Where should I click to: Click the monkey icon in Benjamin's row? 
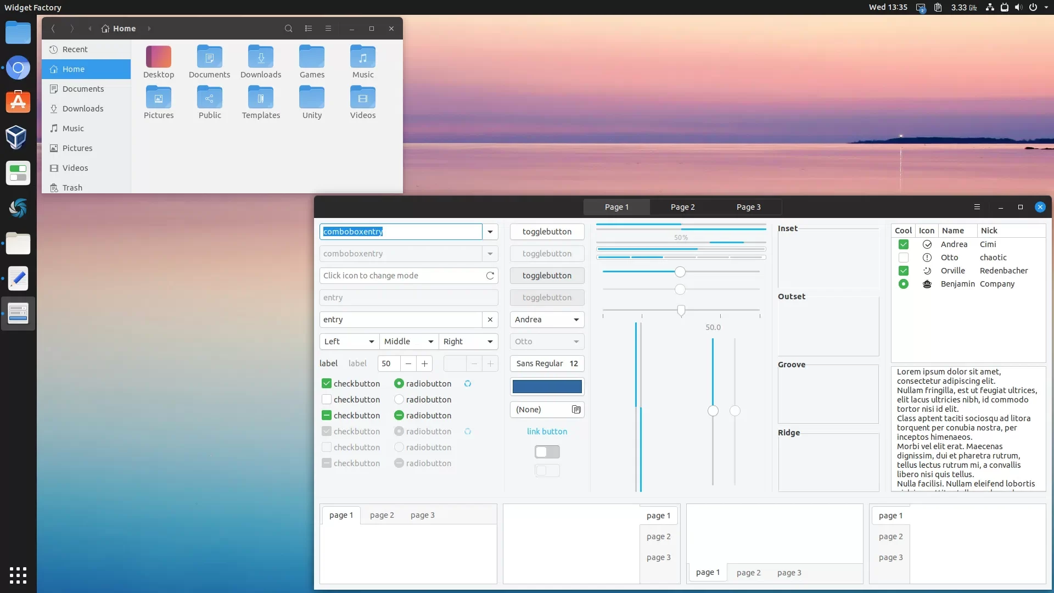tap(927, 284)
